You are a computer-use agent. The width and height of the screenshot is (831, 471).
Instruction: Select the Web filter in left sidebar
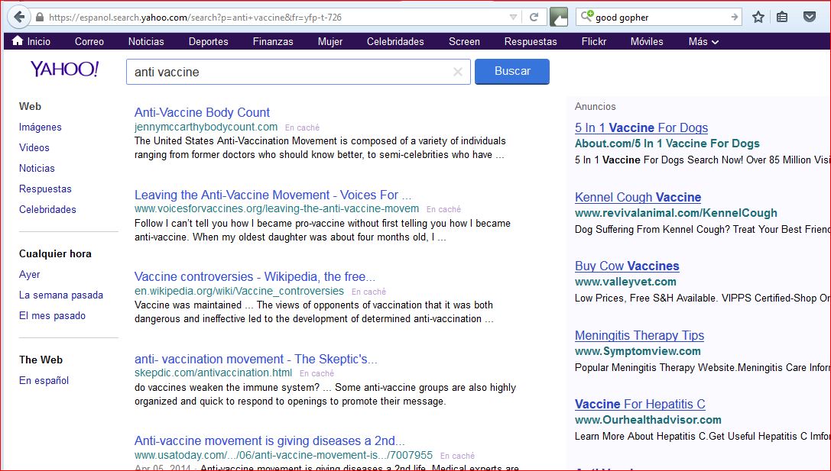[x=31, y=106]
